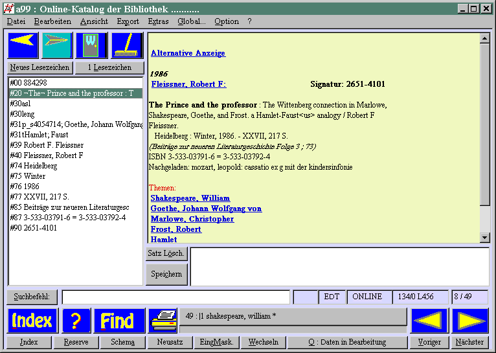496x353 pixels.
Task: Open the Bearbeiten menu
Action: [x=52, y=21]
